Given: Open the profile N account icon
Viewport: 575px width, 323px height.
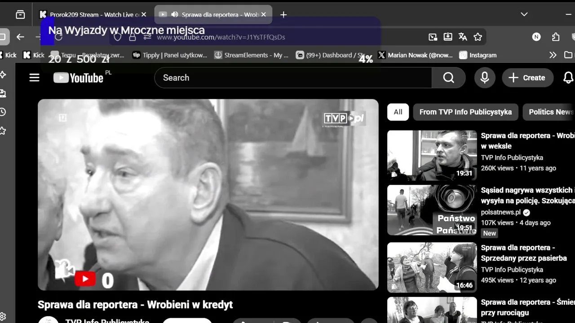Looking at the screenshot, I should 536,37.
